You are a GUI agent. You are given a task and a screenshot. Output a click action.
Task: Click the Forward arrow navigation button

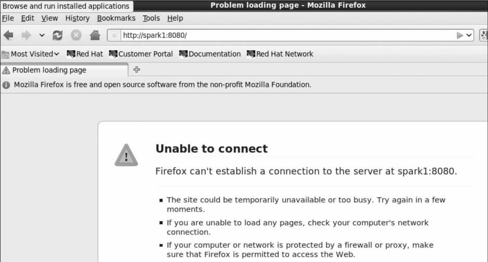pos(26,35)
